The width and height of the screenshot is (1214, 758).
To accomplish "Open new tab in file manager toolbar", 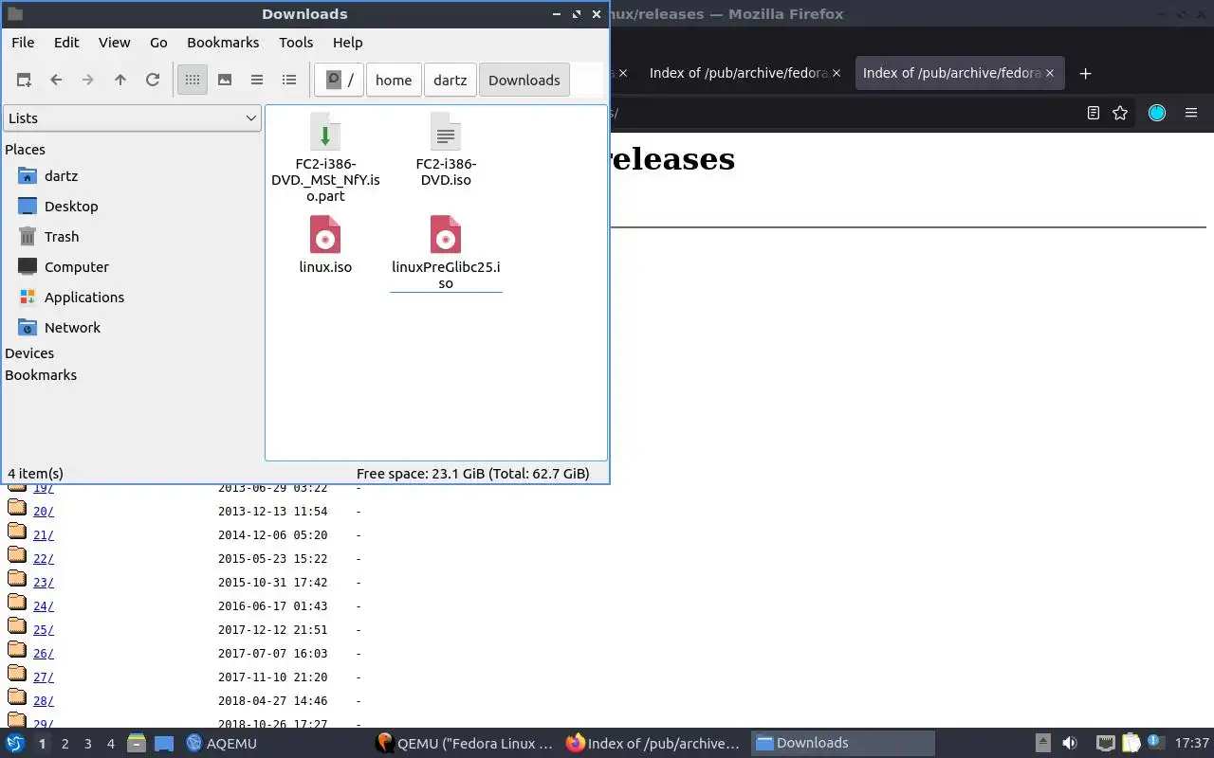I will click(24, 81).
